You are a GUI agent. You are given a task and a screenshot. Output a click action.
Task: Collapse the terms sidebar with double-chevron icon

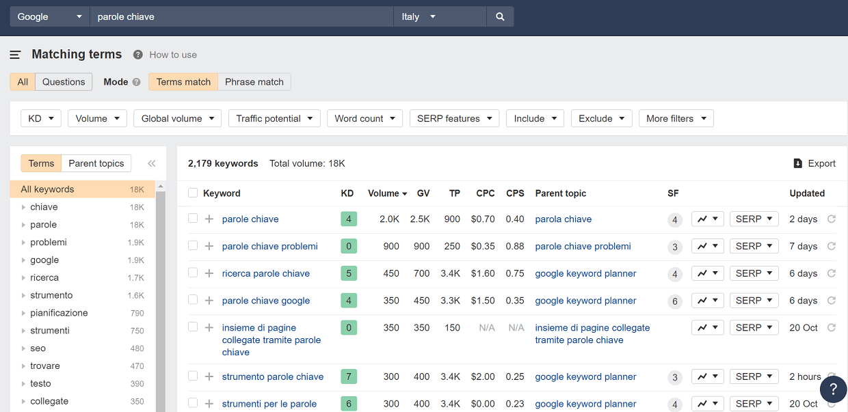151,163
